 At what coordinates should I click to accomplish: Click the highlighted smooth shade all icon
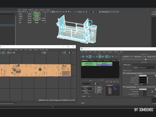click(x=53, y=12)
